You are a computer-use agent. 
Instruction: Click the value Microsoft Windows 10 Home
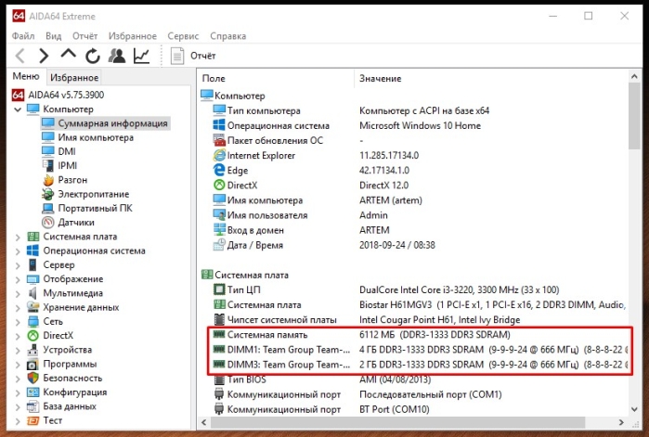click(420, 125)
